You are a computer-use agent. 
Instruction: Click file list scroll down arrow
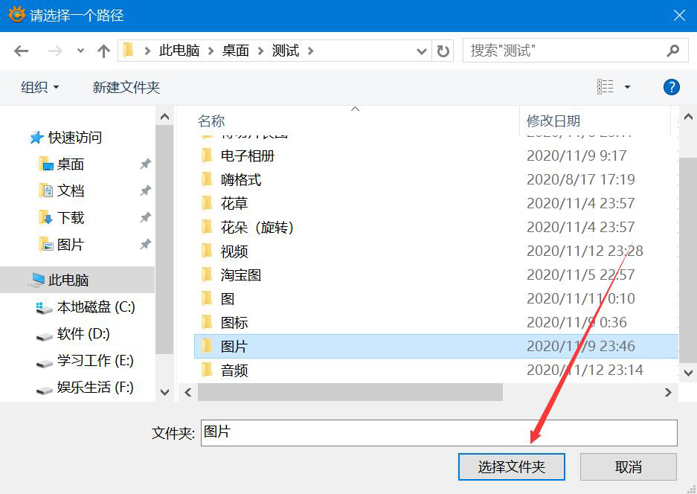688,373
